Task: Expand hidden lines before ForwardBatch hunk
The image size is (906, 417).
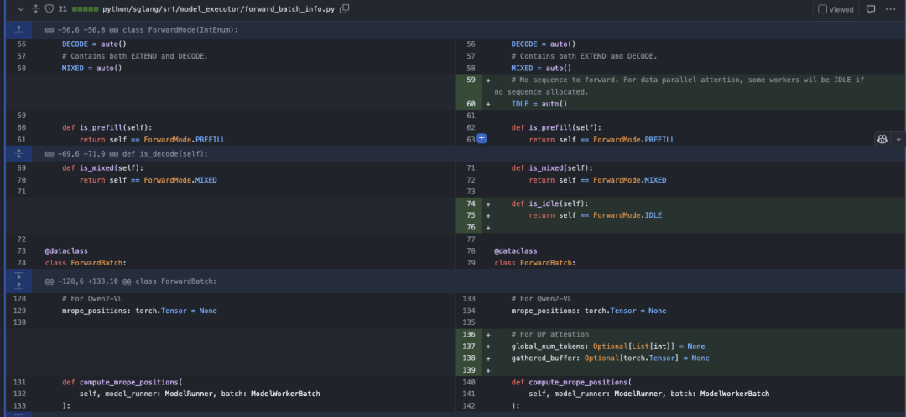Action: 18,281
